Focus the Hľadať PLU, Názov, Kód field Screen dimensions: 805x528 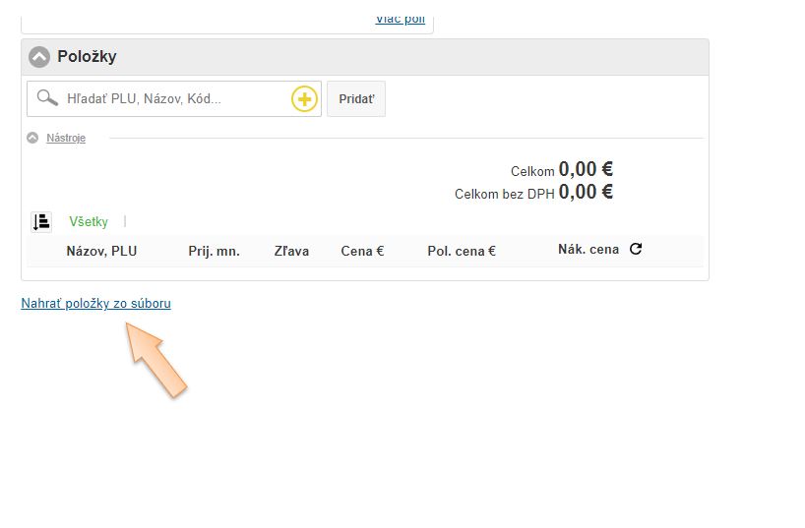click(x=172, y=99)
